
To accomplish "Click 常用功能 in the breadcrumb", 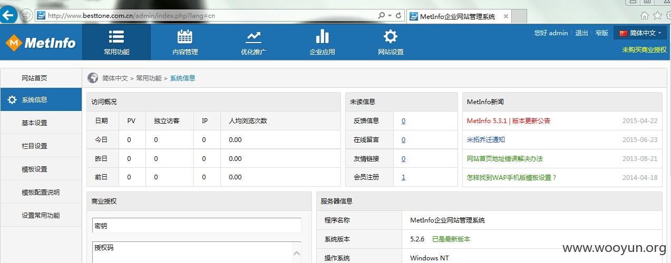I will [x=149, y=78].
